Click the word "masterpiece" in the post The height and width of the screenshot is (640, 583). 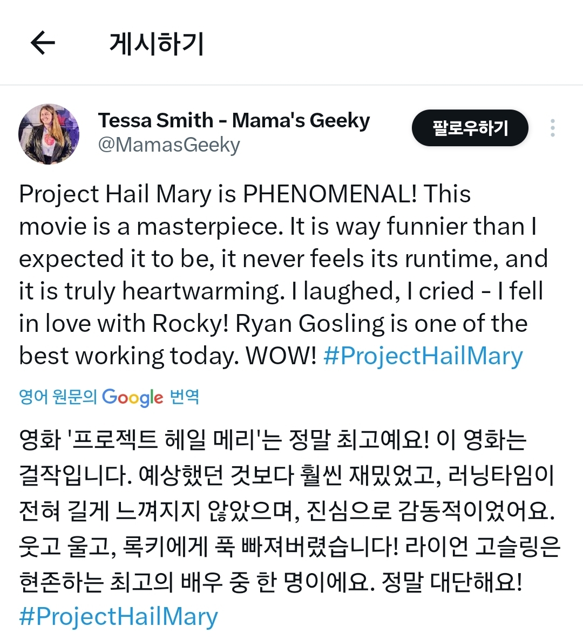point(209,227)
